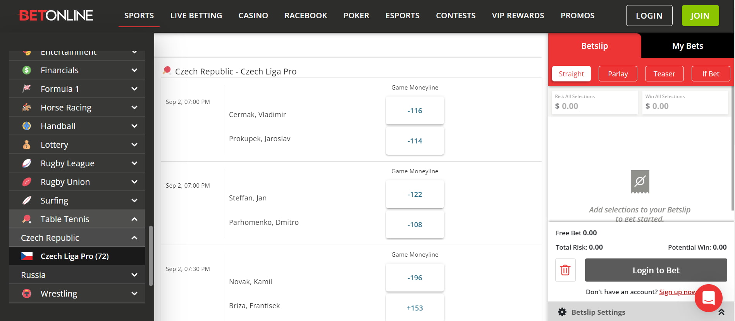Click the Rugby League ball icon
Viewport: 735px width, 321px height.
pyautogui.click(x=27, y=163)
